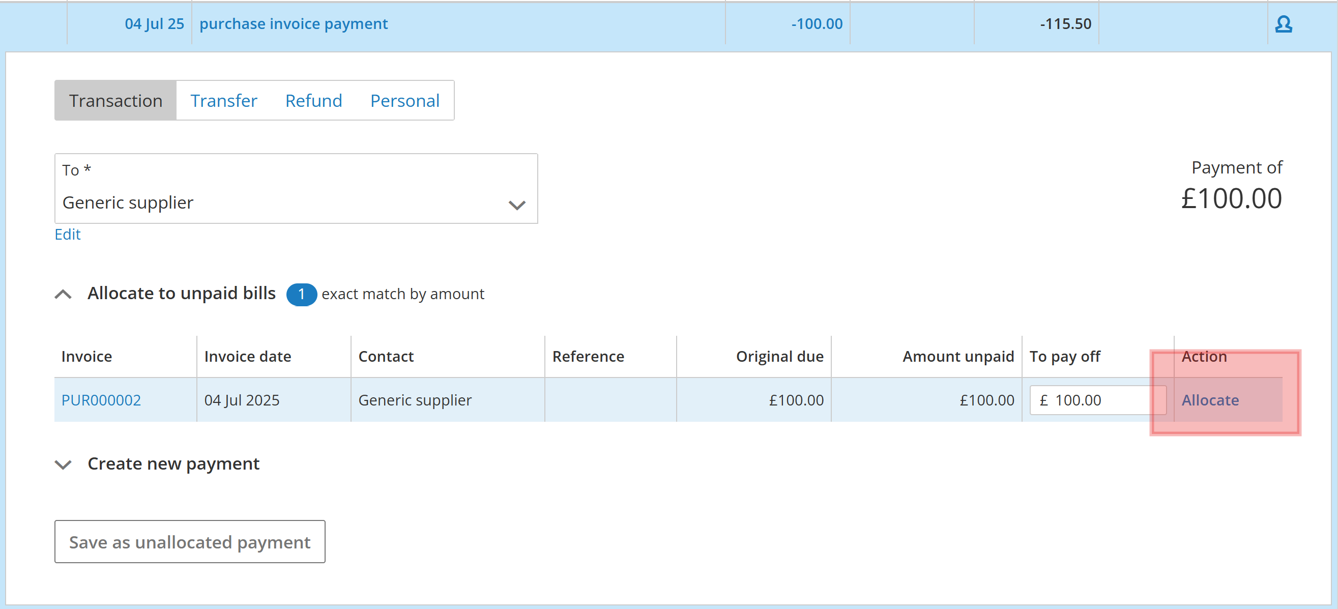Click the Invoice column header

coord(87,357)
